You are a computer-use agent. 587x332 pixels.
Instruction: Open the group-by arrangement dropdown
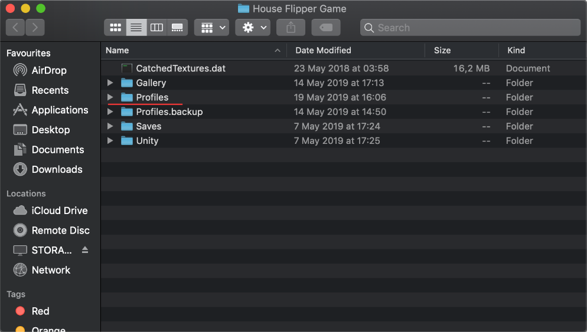coord(211,28)
